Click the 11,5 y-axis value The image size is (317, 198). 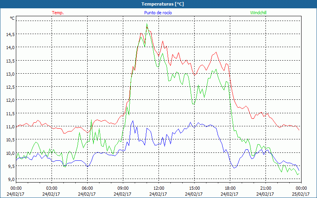pos(10,114)
